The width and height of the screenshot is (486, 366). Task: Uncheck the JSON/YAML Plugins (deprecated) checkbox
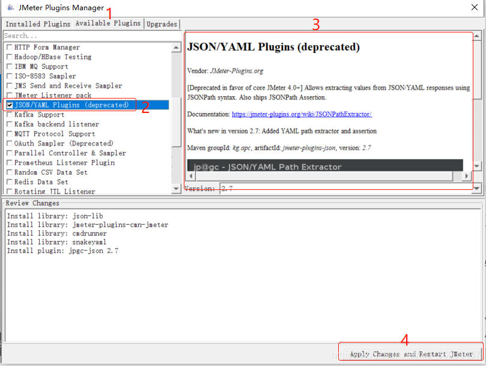10,105
